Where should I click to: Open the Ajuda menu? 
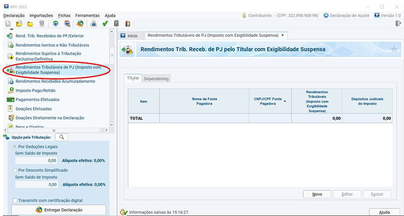pyautogui.click(x=110, y=15)
